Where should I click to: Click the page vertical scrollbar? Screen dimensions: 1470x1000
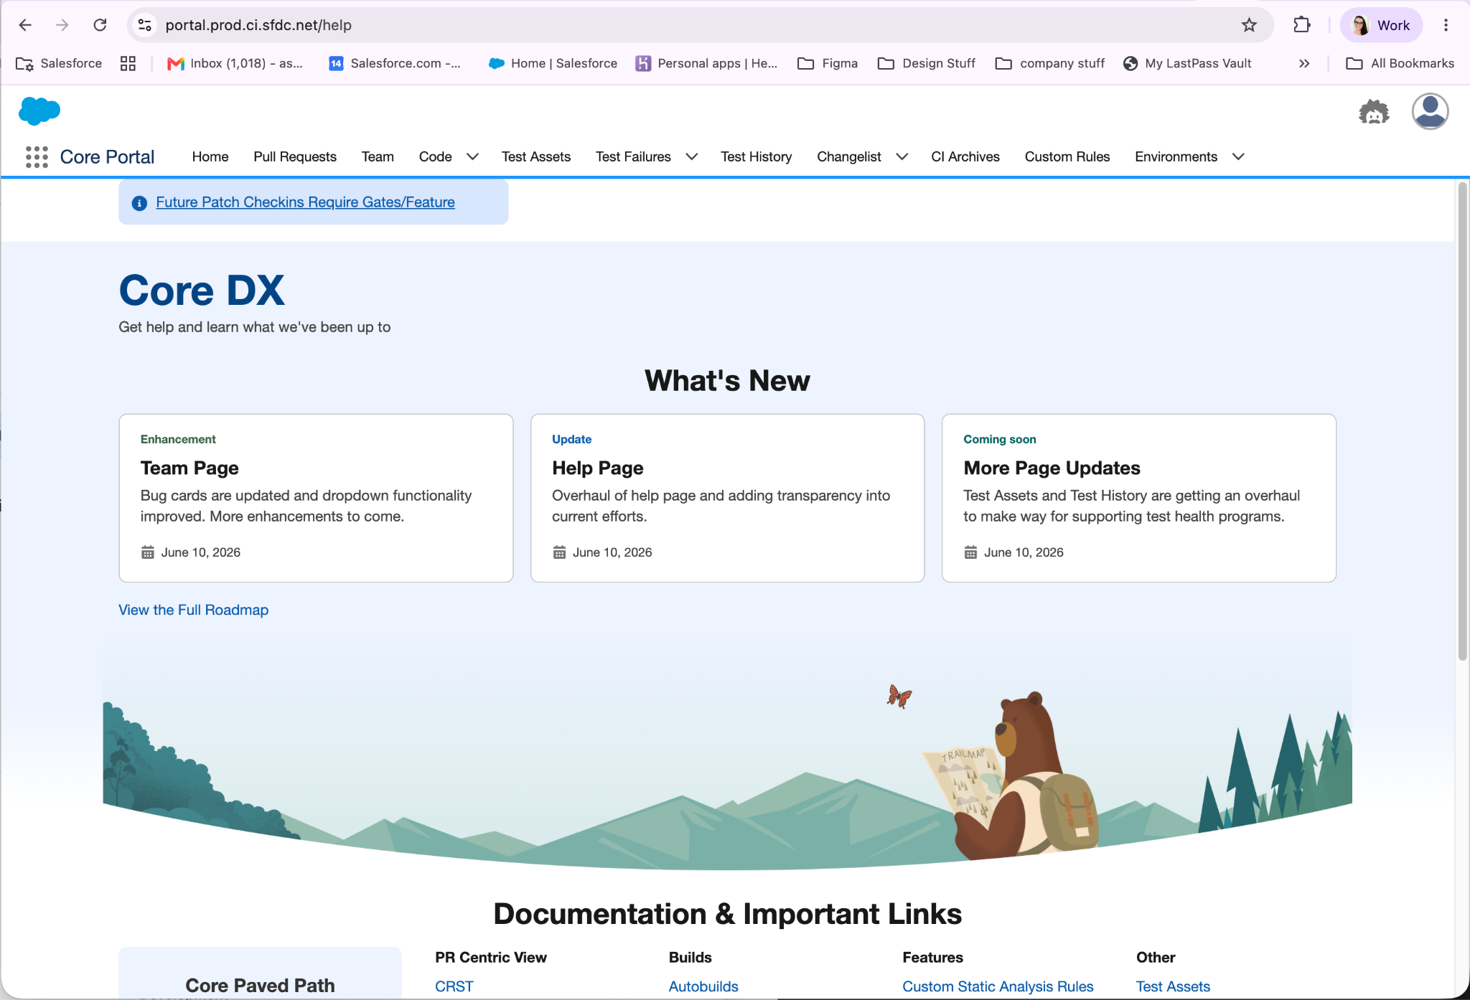pos(1462,422)
